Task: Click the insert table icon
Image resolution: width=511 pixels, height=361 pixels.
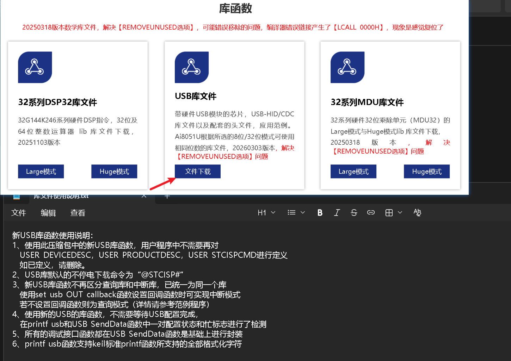Action: 389,213
